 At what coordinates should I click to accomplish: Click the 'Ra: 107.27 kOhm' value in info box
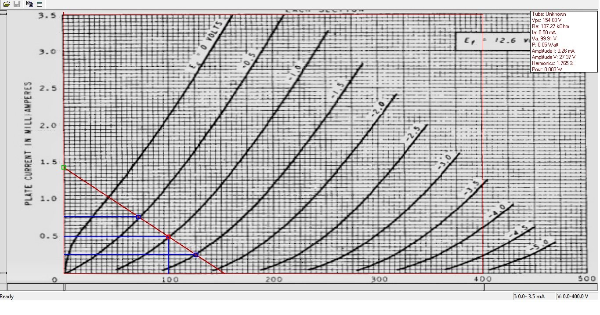(x=550, y=26)
